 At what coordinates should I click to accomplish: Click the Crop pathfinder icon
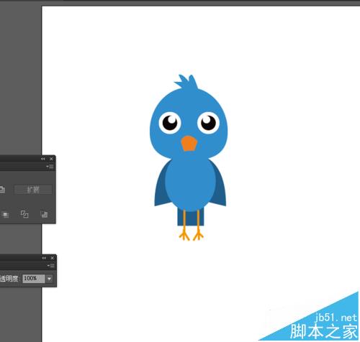click(5, 215)
